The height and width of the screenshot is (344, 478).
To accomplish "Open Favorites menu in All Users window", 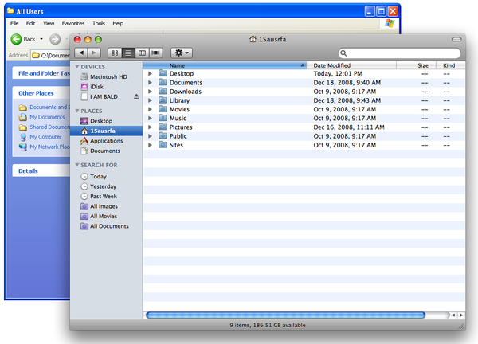I will point(73,23).
